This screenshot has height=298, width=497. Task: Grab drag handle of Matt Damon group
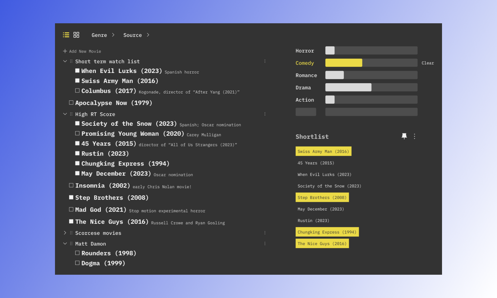coord(71,244)
